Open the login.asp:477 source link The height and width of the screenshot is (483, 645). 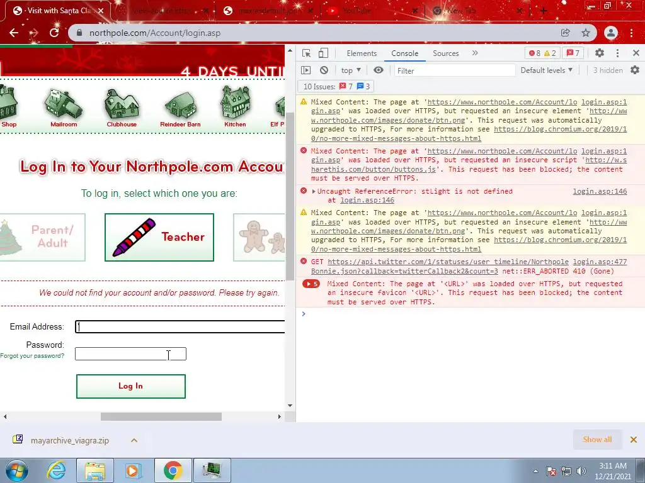600,262
